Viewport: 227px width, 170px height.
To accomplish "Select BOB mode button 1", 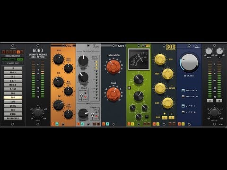I will tap(165, 118).
